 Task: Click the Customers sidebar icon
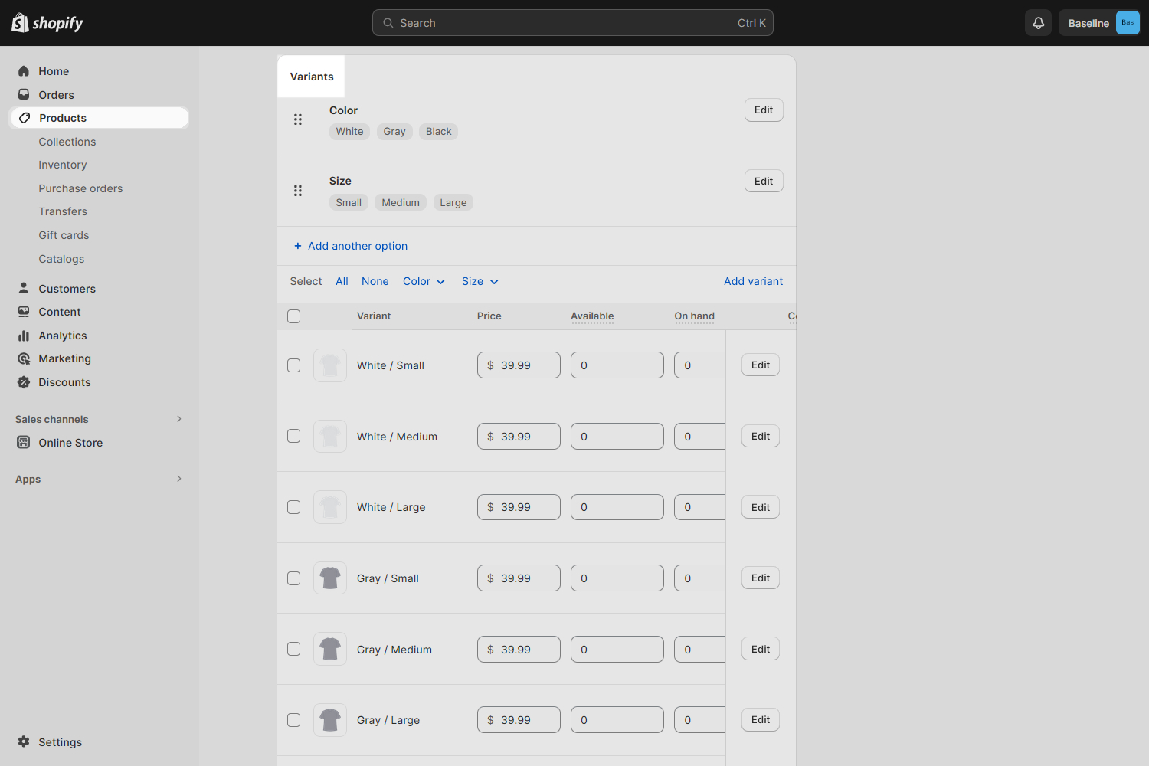[24, 288]
